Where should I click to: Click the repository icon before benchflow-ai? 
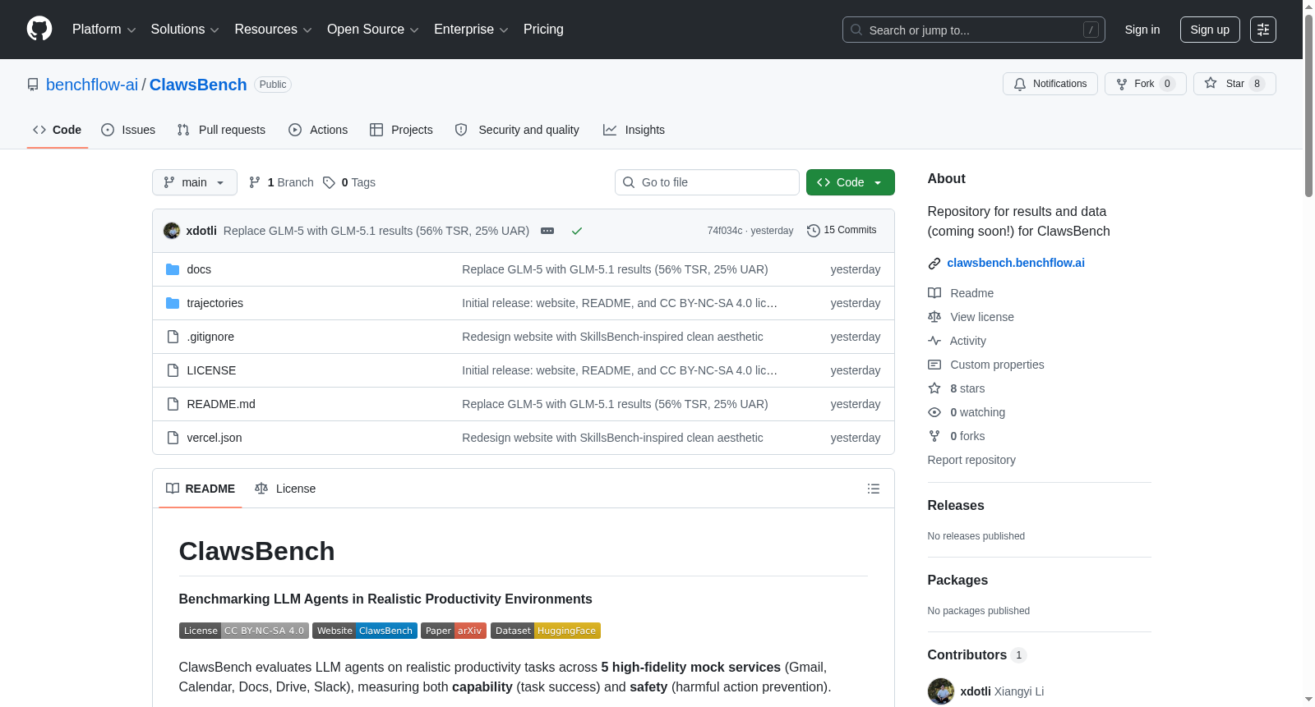[33, 85]
